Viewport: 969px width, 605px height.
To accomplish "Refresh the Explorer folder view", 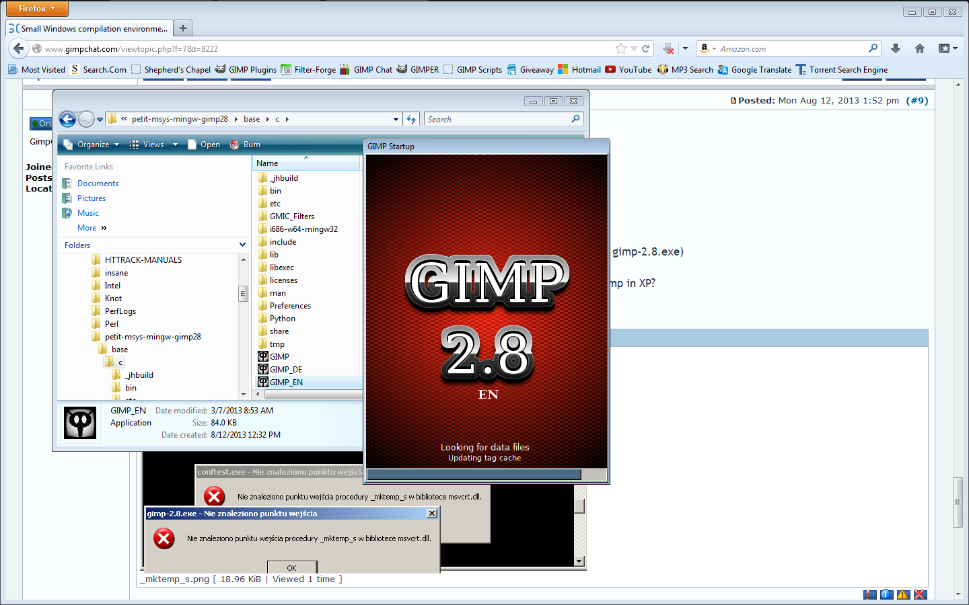I will pyautogui.click(x=411, y=119).
